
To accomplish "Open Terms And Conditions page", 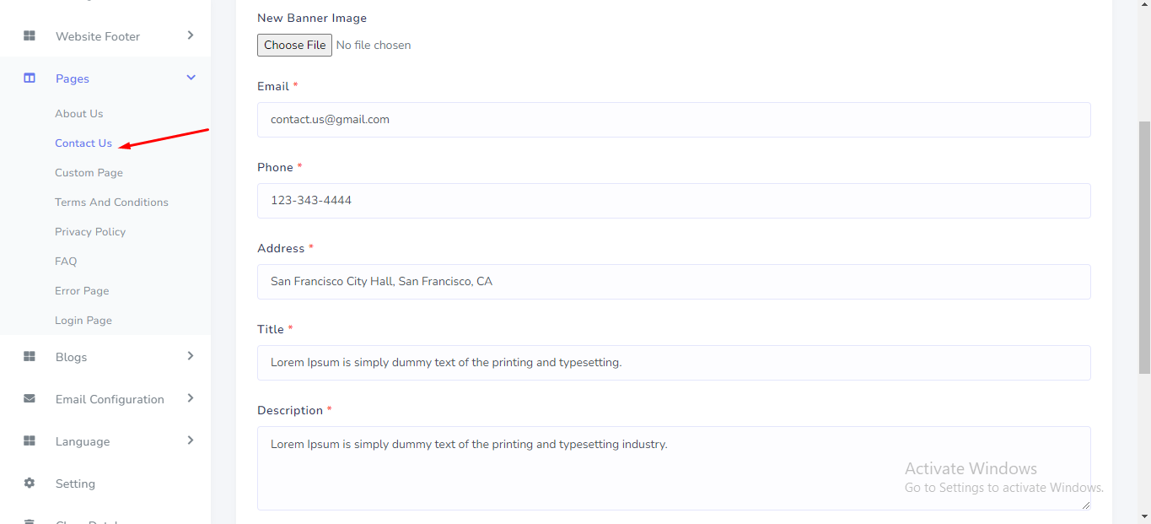I will tap(111, 203).
